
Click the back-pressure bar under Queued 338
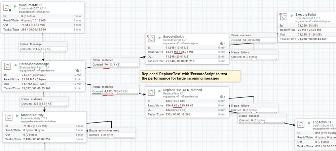(44, 106)
